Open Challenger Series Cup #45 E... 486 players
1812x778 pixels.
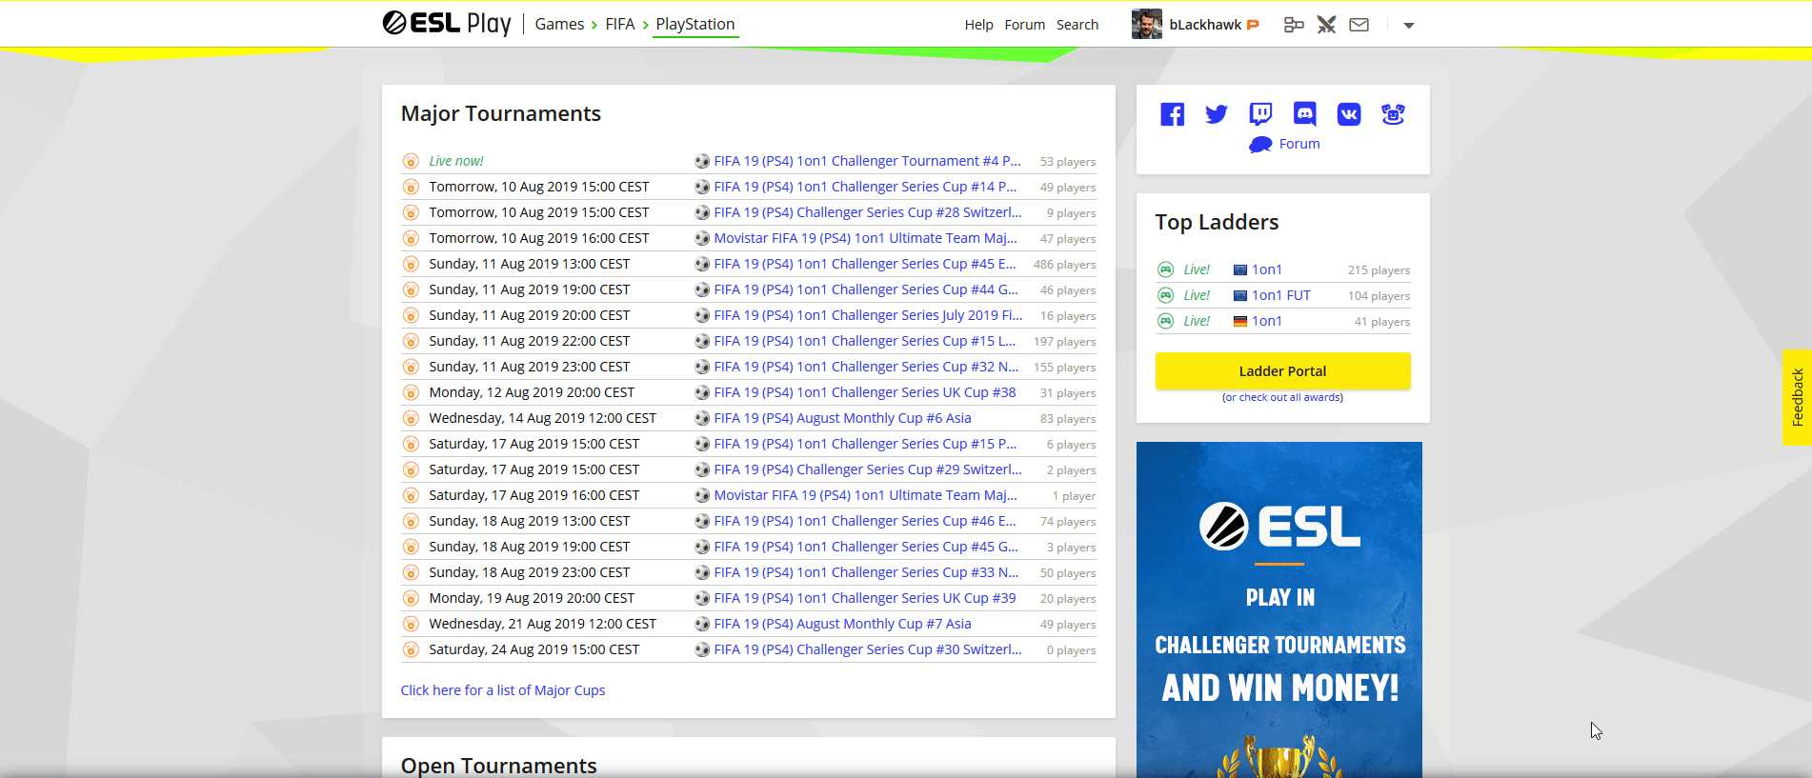865,264
